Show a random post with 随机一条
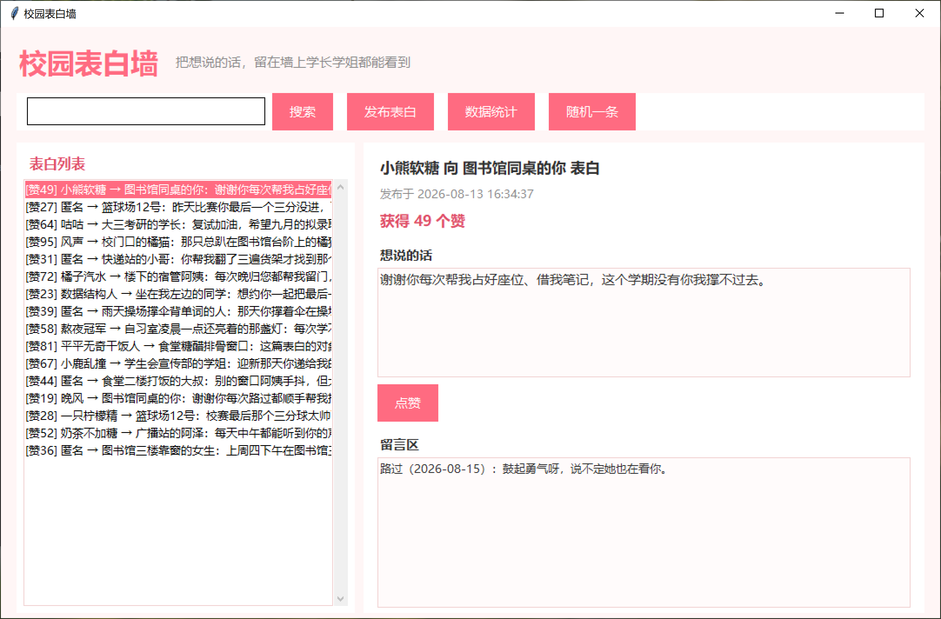Screen dimensions: 941x619 (x=592, y=112)
